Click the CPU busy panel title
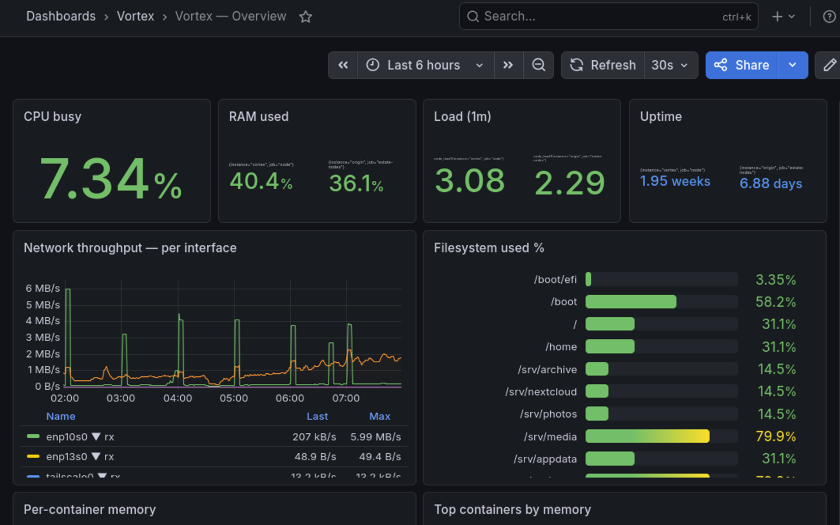The image size is (840, 525). 52,117
